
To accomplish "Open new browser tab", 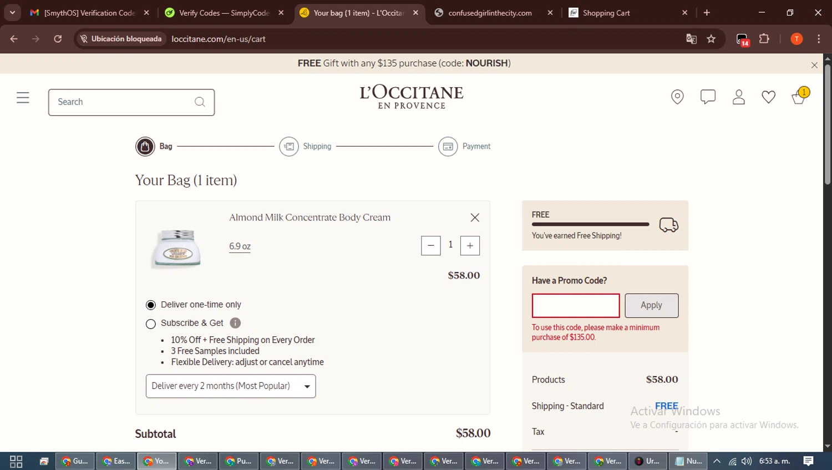I will 707,13.
